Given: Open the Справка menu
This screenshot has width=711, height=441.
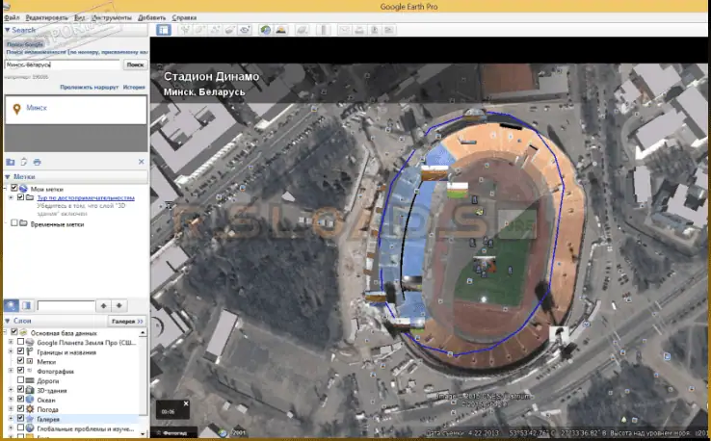Looking at the screenshot, I should tap(184, 17).
